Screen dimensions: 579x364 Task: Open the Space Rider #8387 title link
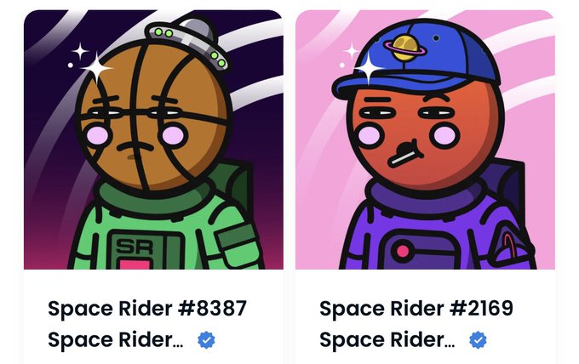coord(147,309)
